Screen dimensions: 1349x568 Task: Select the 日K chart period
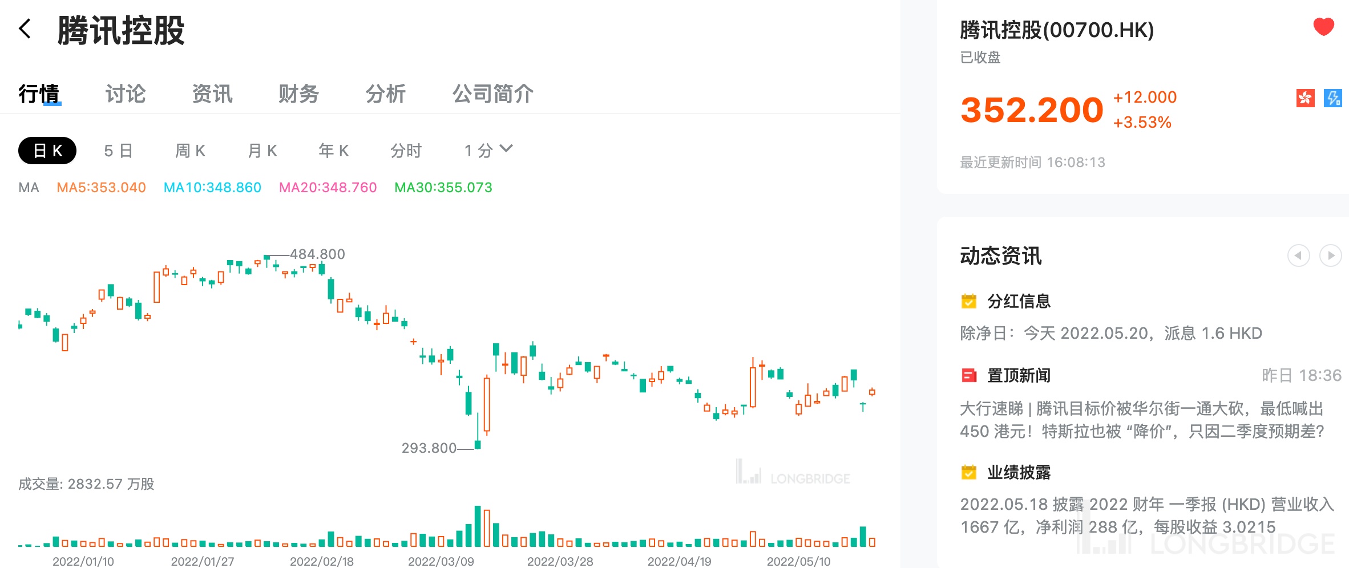coord(47,151)
